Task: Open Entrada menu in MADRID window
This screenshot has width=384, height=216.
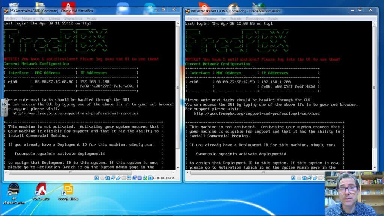Action: click(54, 18)
